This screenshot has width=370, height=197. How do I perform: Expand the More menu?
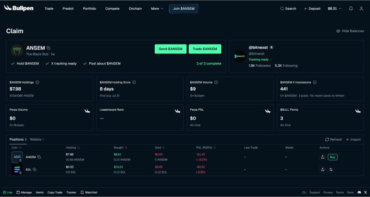point(157,9)
